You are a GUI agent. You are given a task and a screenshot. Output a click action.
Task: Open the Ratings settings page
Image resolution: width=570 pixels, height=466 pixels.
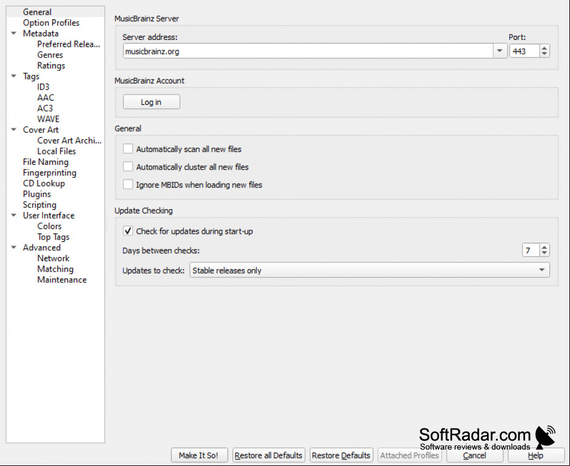pos(51,65)
